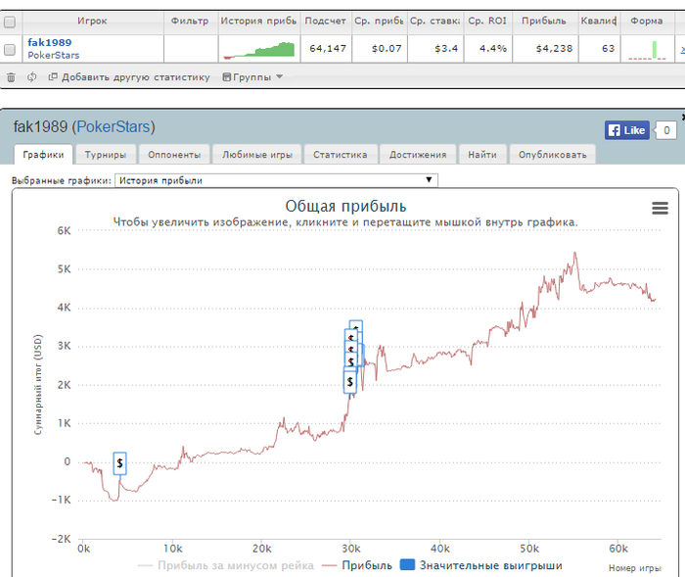Click the PokerStars link in the heading
This screenshot has height=577, width=685.
point(114,127)
